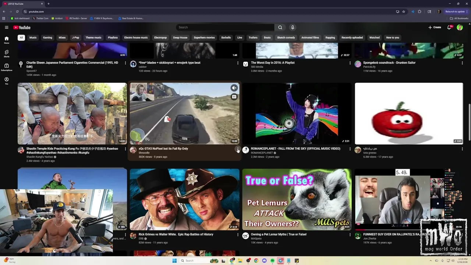This screenshot has width=471, height=265.
Task: Bookmark this page with star icon
Action: [x=404, y=11]
